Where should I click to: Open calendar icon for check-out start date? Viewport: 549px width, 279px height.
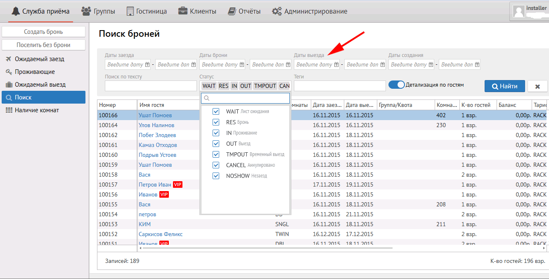click(x=336, y=65)
